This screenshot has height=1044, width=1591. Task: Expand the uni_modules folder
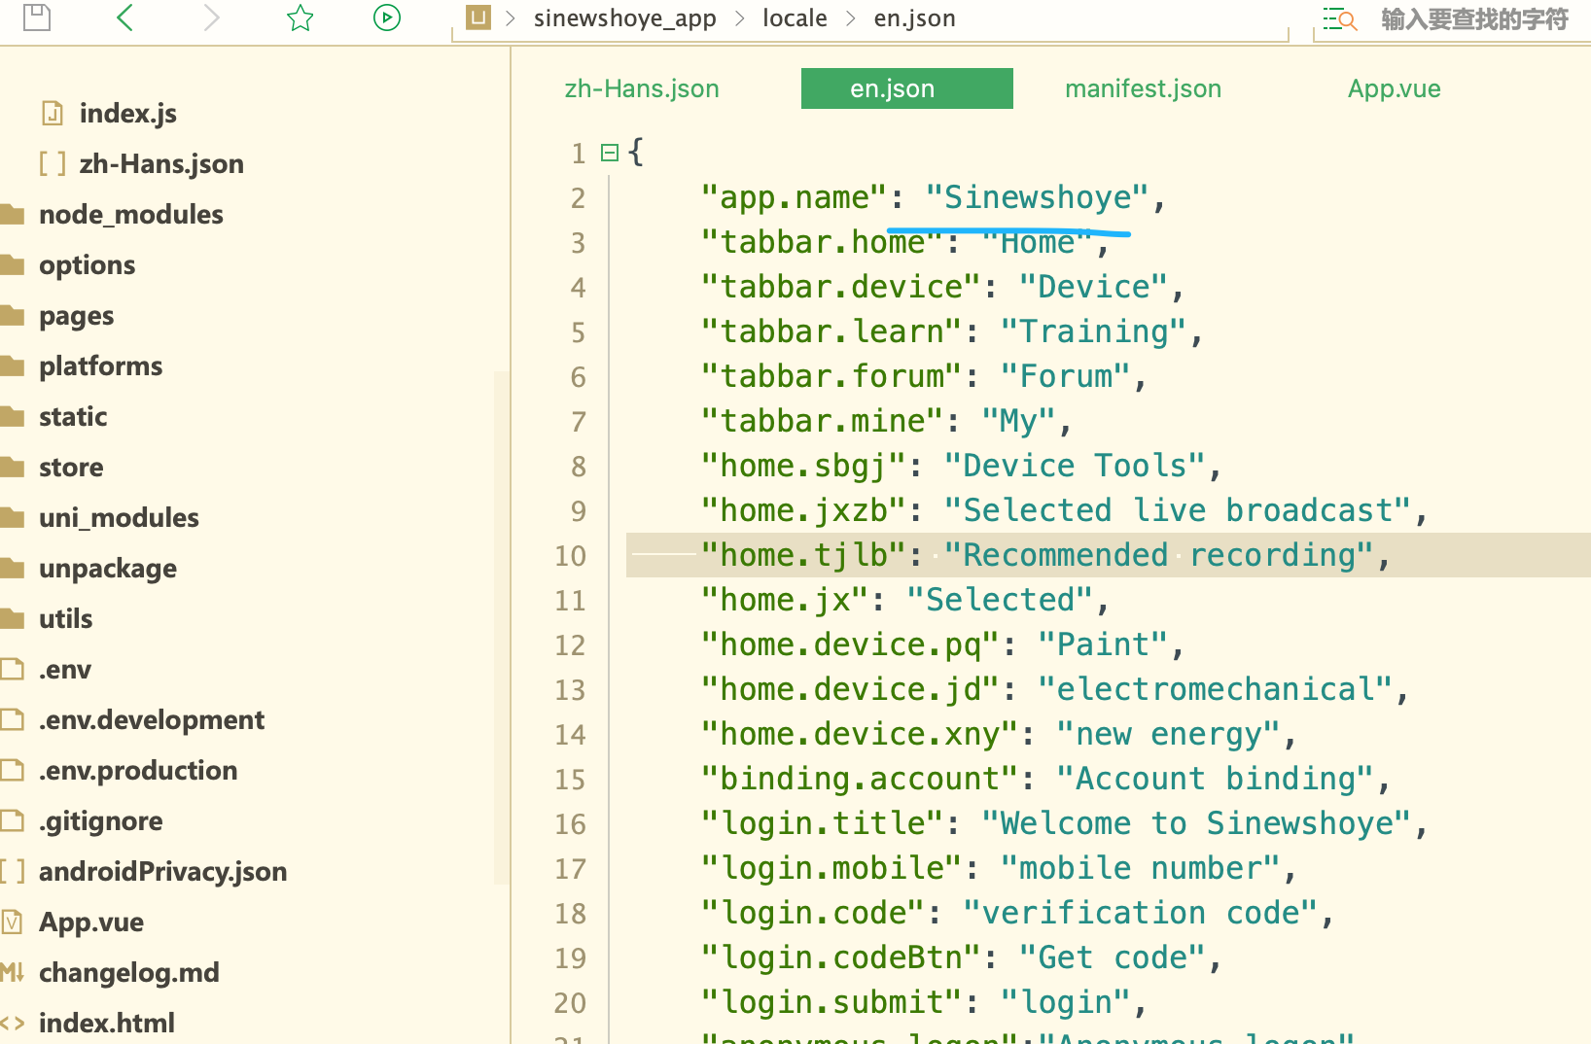pos(119,518)
